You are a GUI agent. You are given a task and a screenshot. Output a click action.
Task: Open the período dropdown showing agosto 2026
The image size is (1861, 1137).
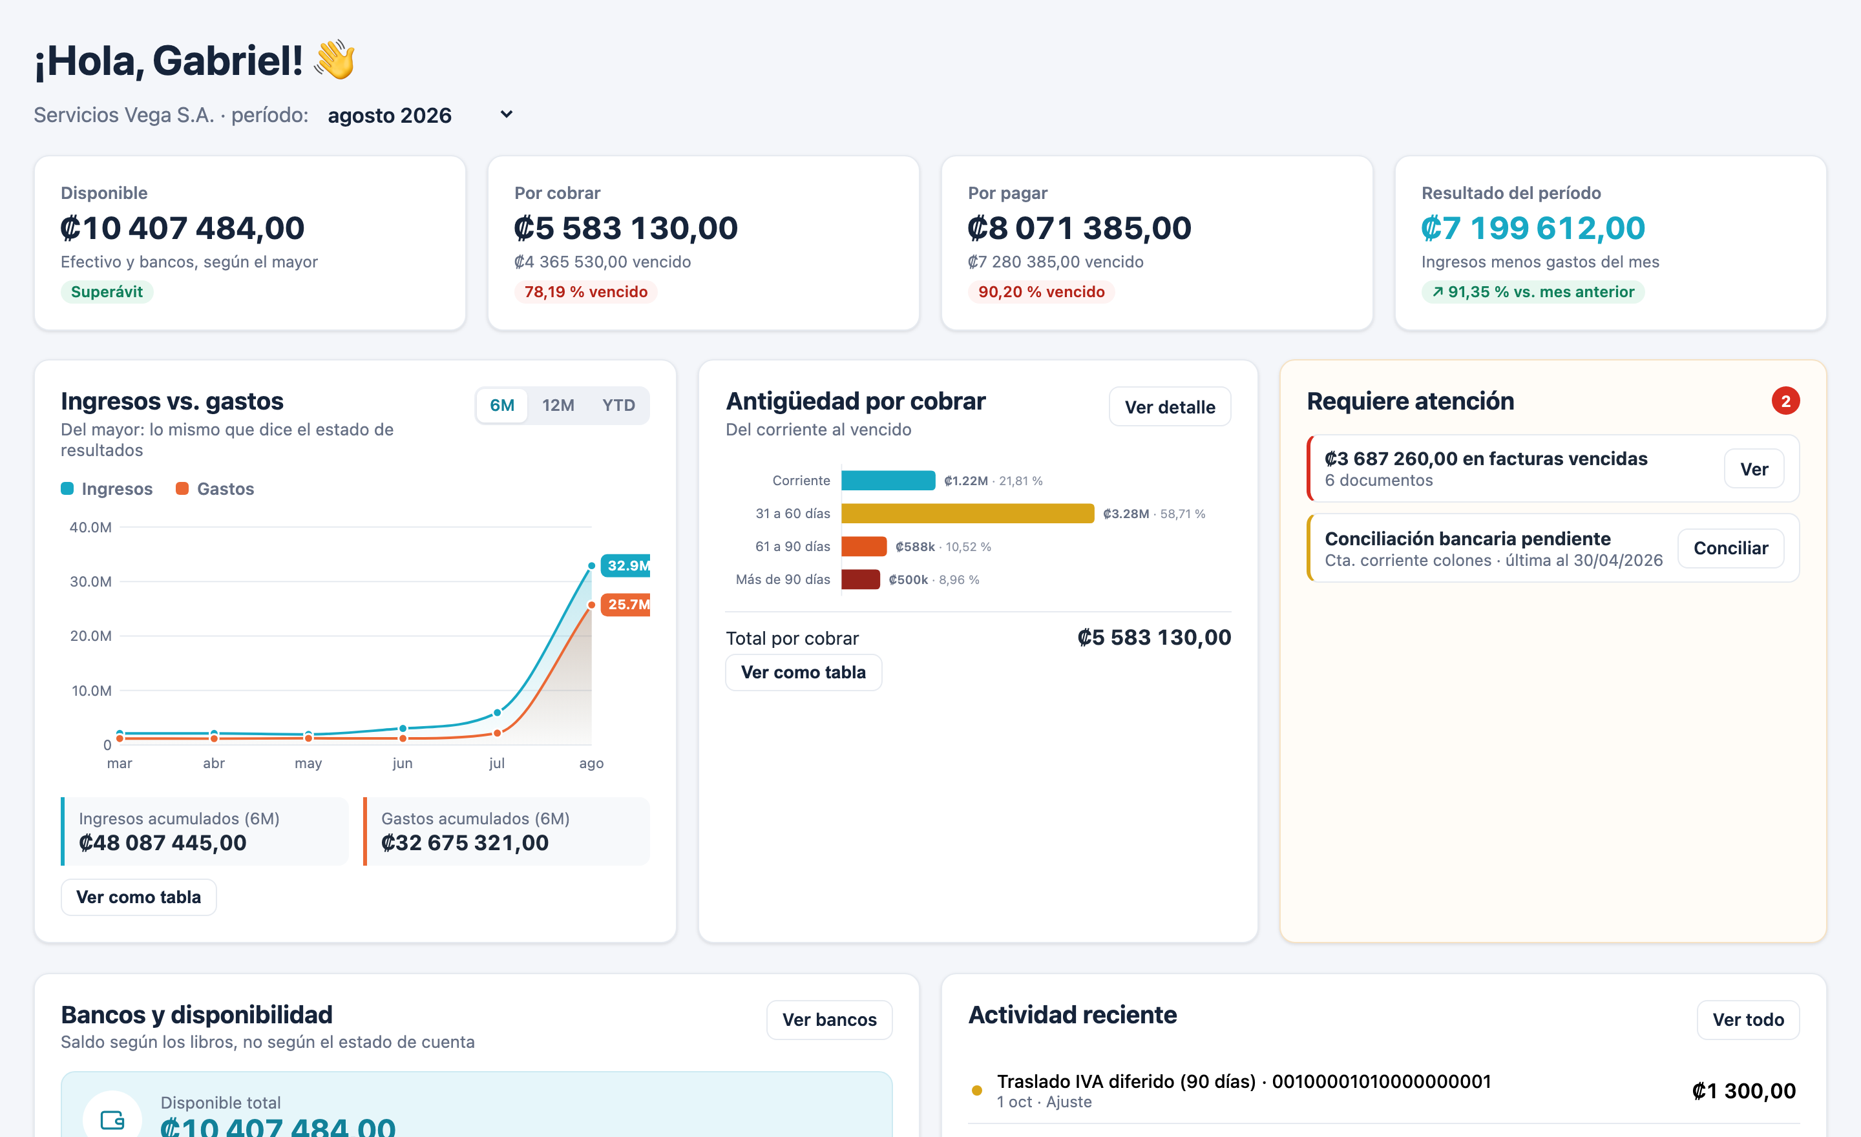(x=420, y=115)
